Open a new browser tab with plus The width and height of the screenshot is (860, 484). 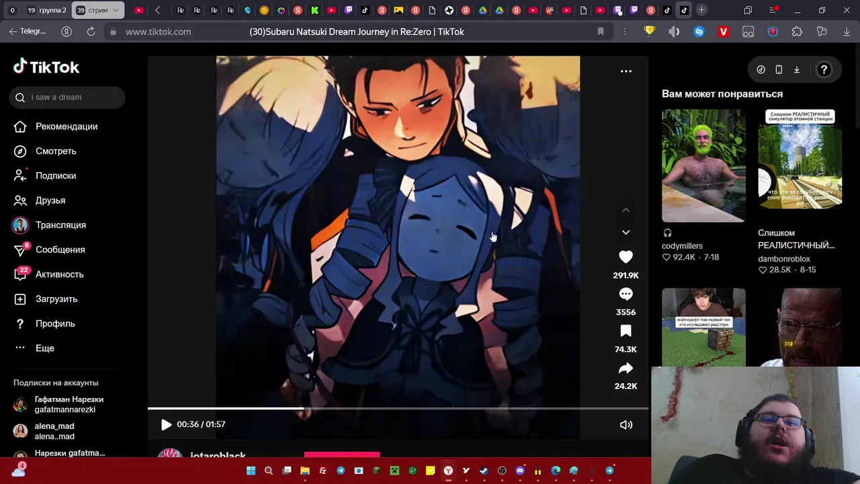tap(701, 10)
